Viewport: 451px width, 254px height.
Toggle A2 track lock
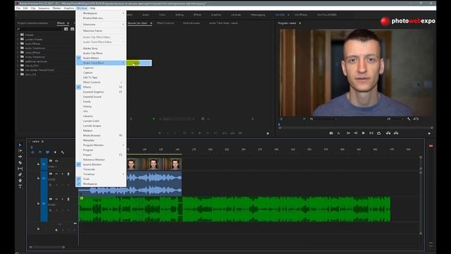point(38,204)
